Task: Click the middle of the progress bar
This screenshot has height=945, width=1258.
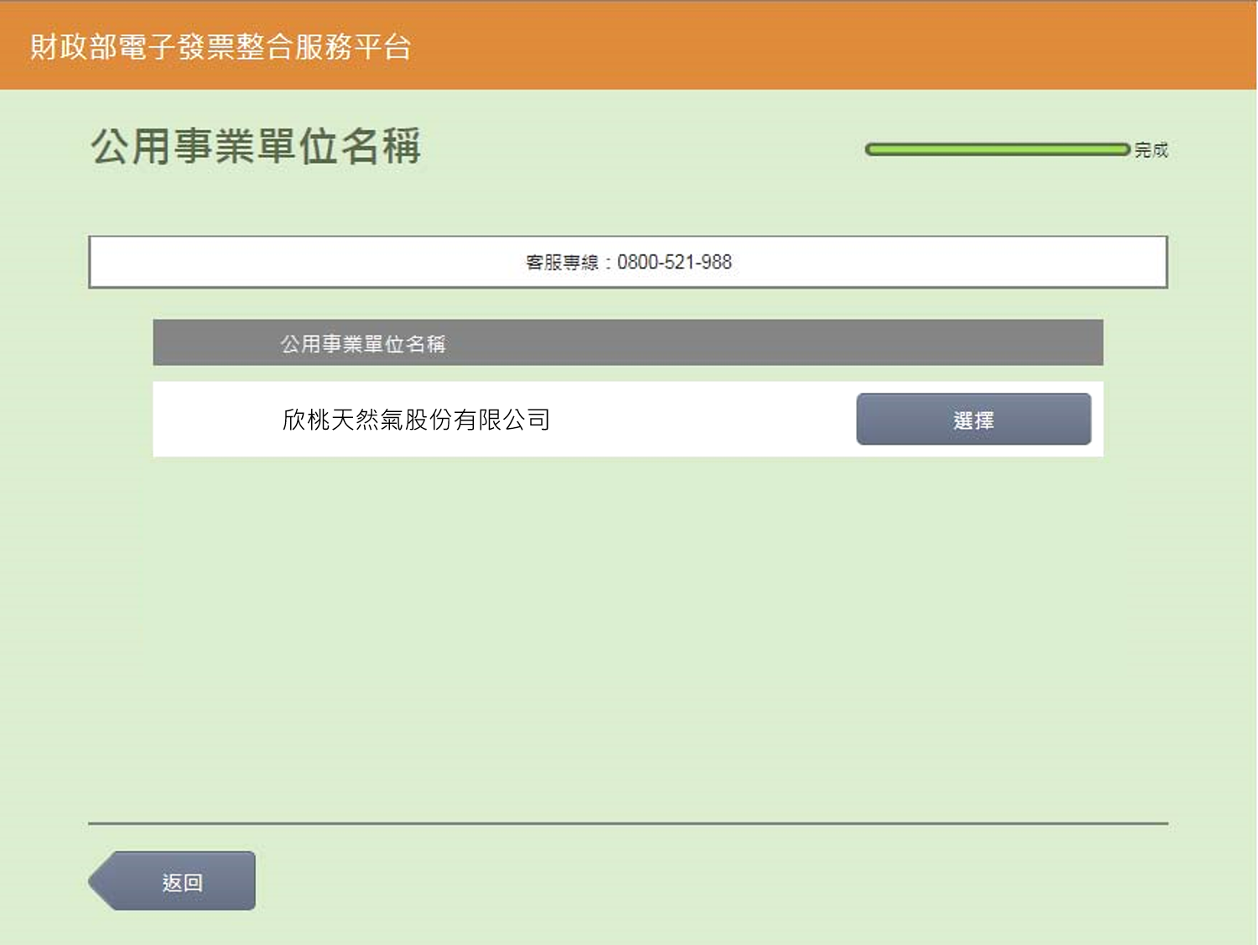Action: tap(998, 149)
